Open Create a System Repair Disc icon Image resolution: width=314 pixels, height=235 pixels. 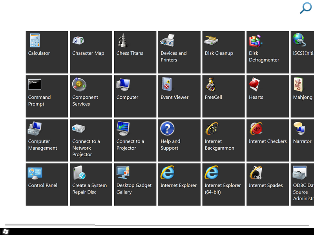(x=79, y=173)
